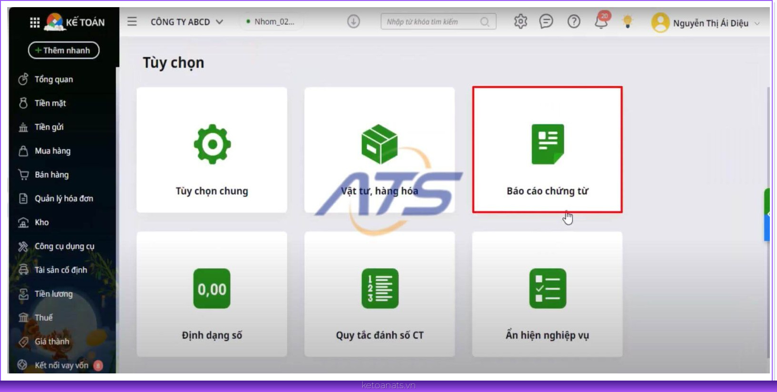Expand the CÔNG TY ABCD company dropdown
This screenshot has height=392, width=777.
click(x=187, y=22)
